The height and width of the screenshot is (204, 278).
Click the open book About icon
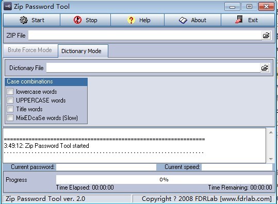183,20
